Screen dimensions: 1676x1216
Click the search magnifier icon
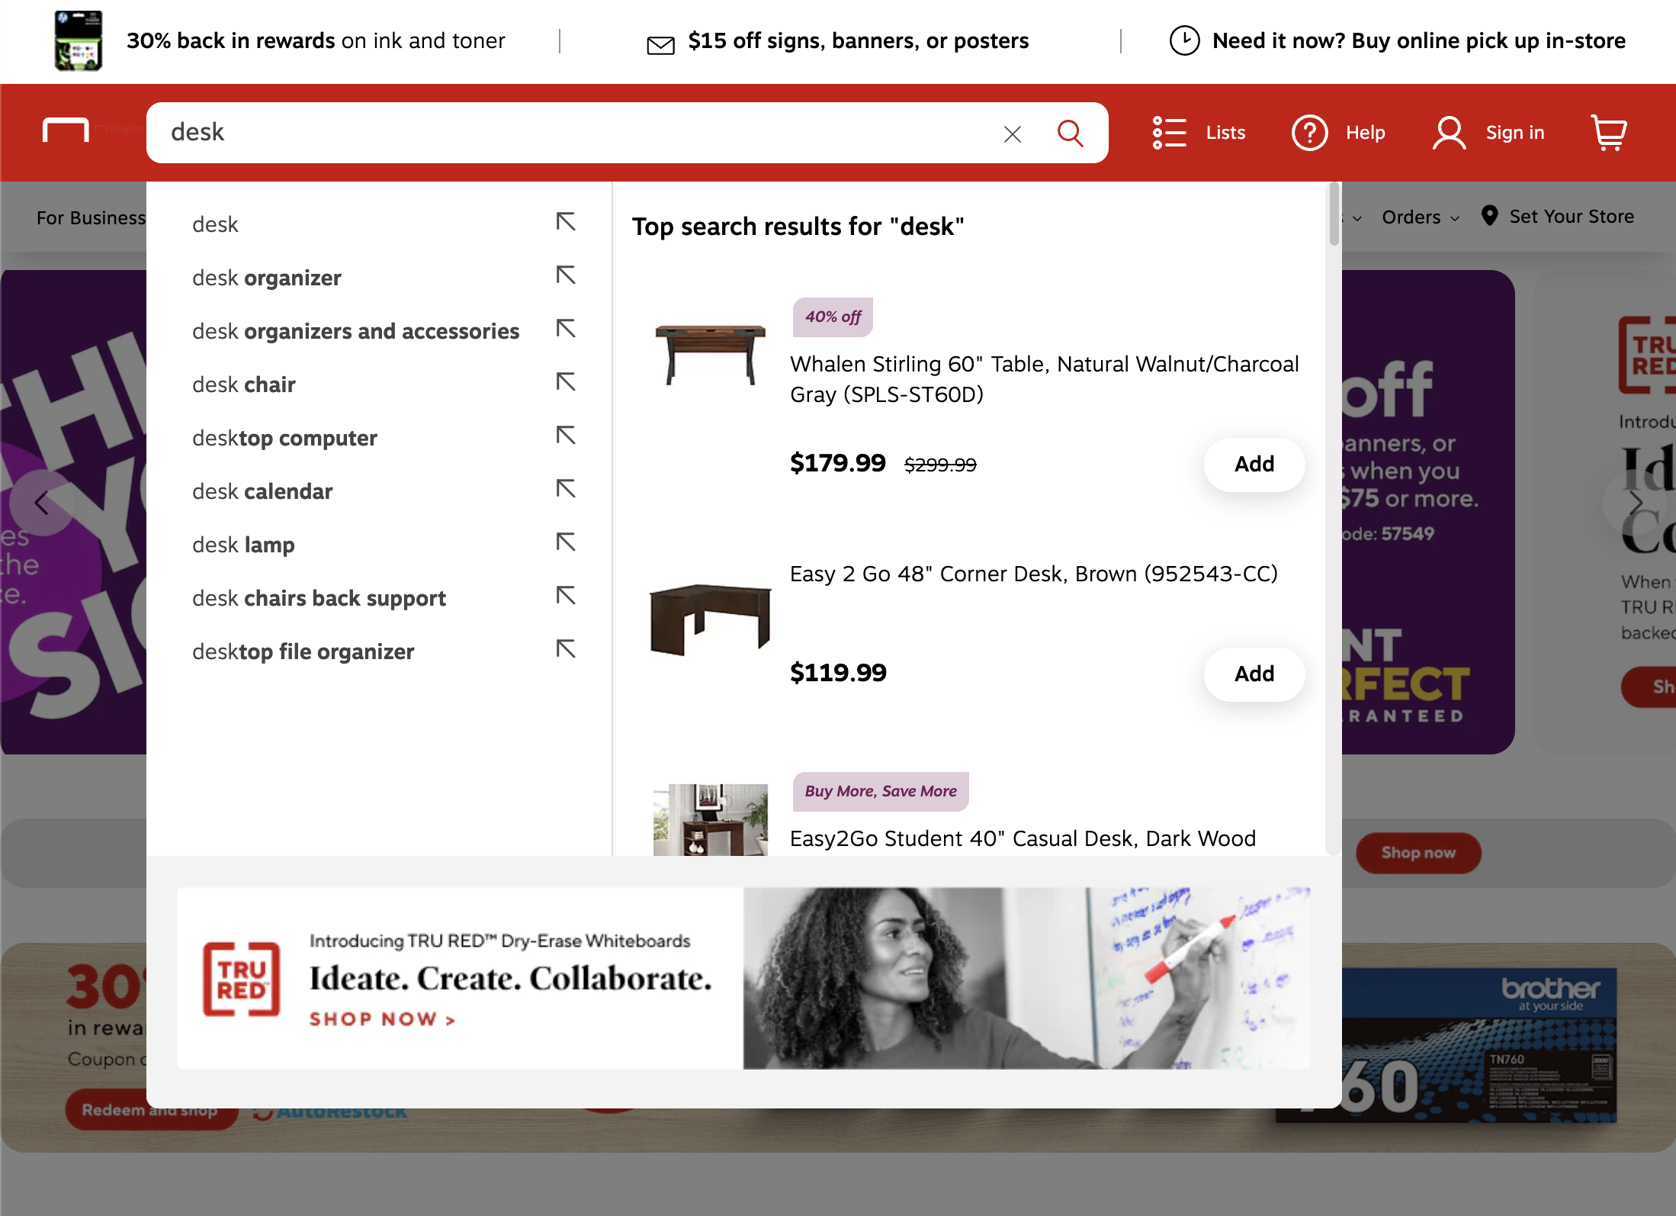tap(1071, 133)
